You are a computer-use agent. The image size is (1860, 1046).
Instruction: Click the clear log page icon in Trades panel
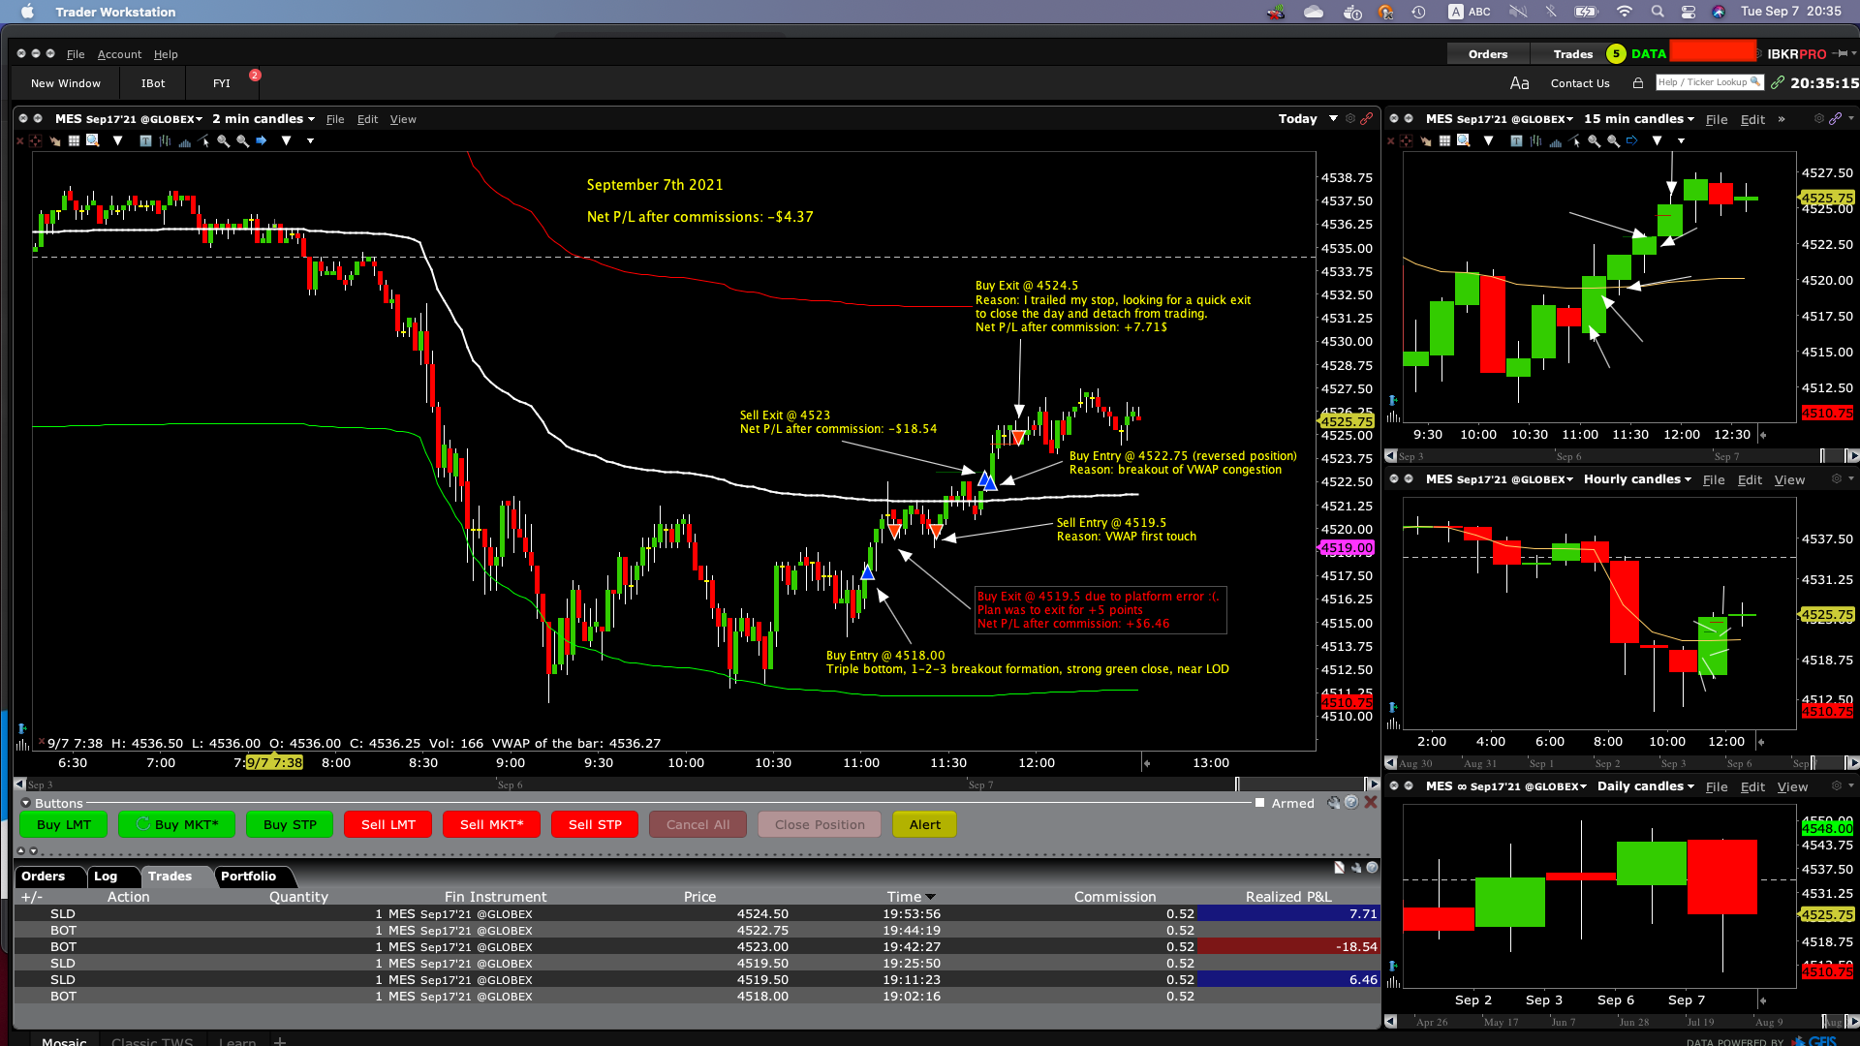[x=1339, y=868]
